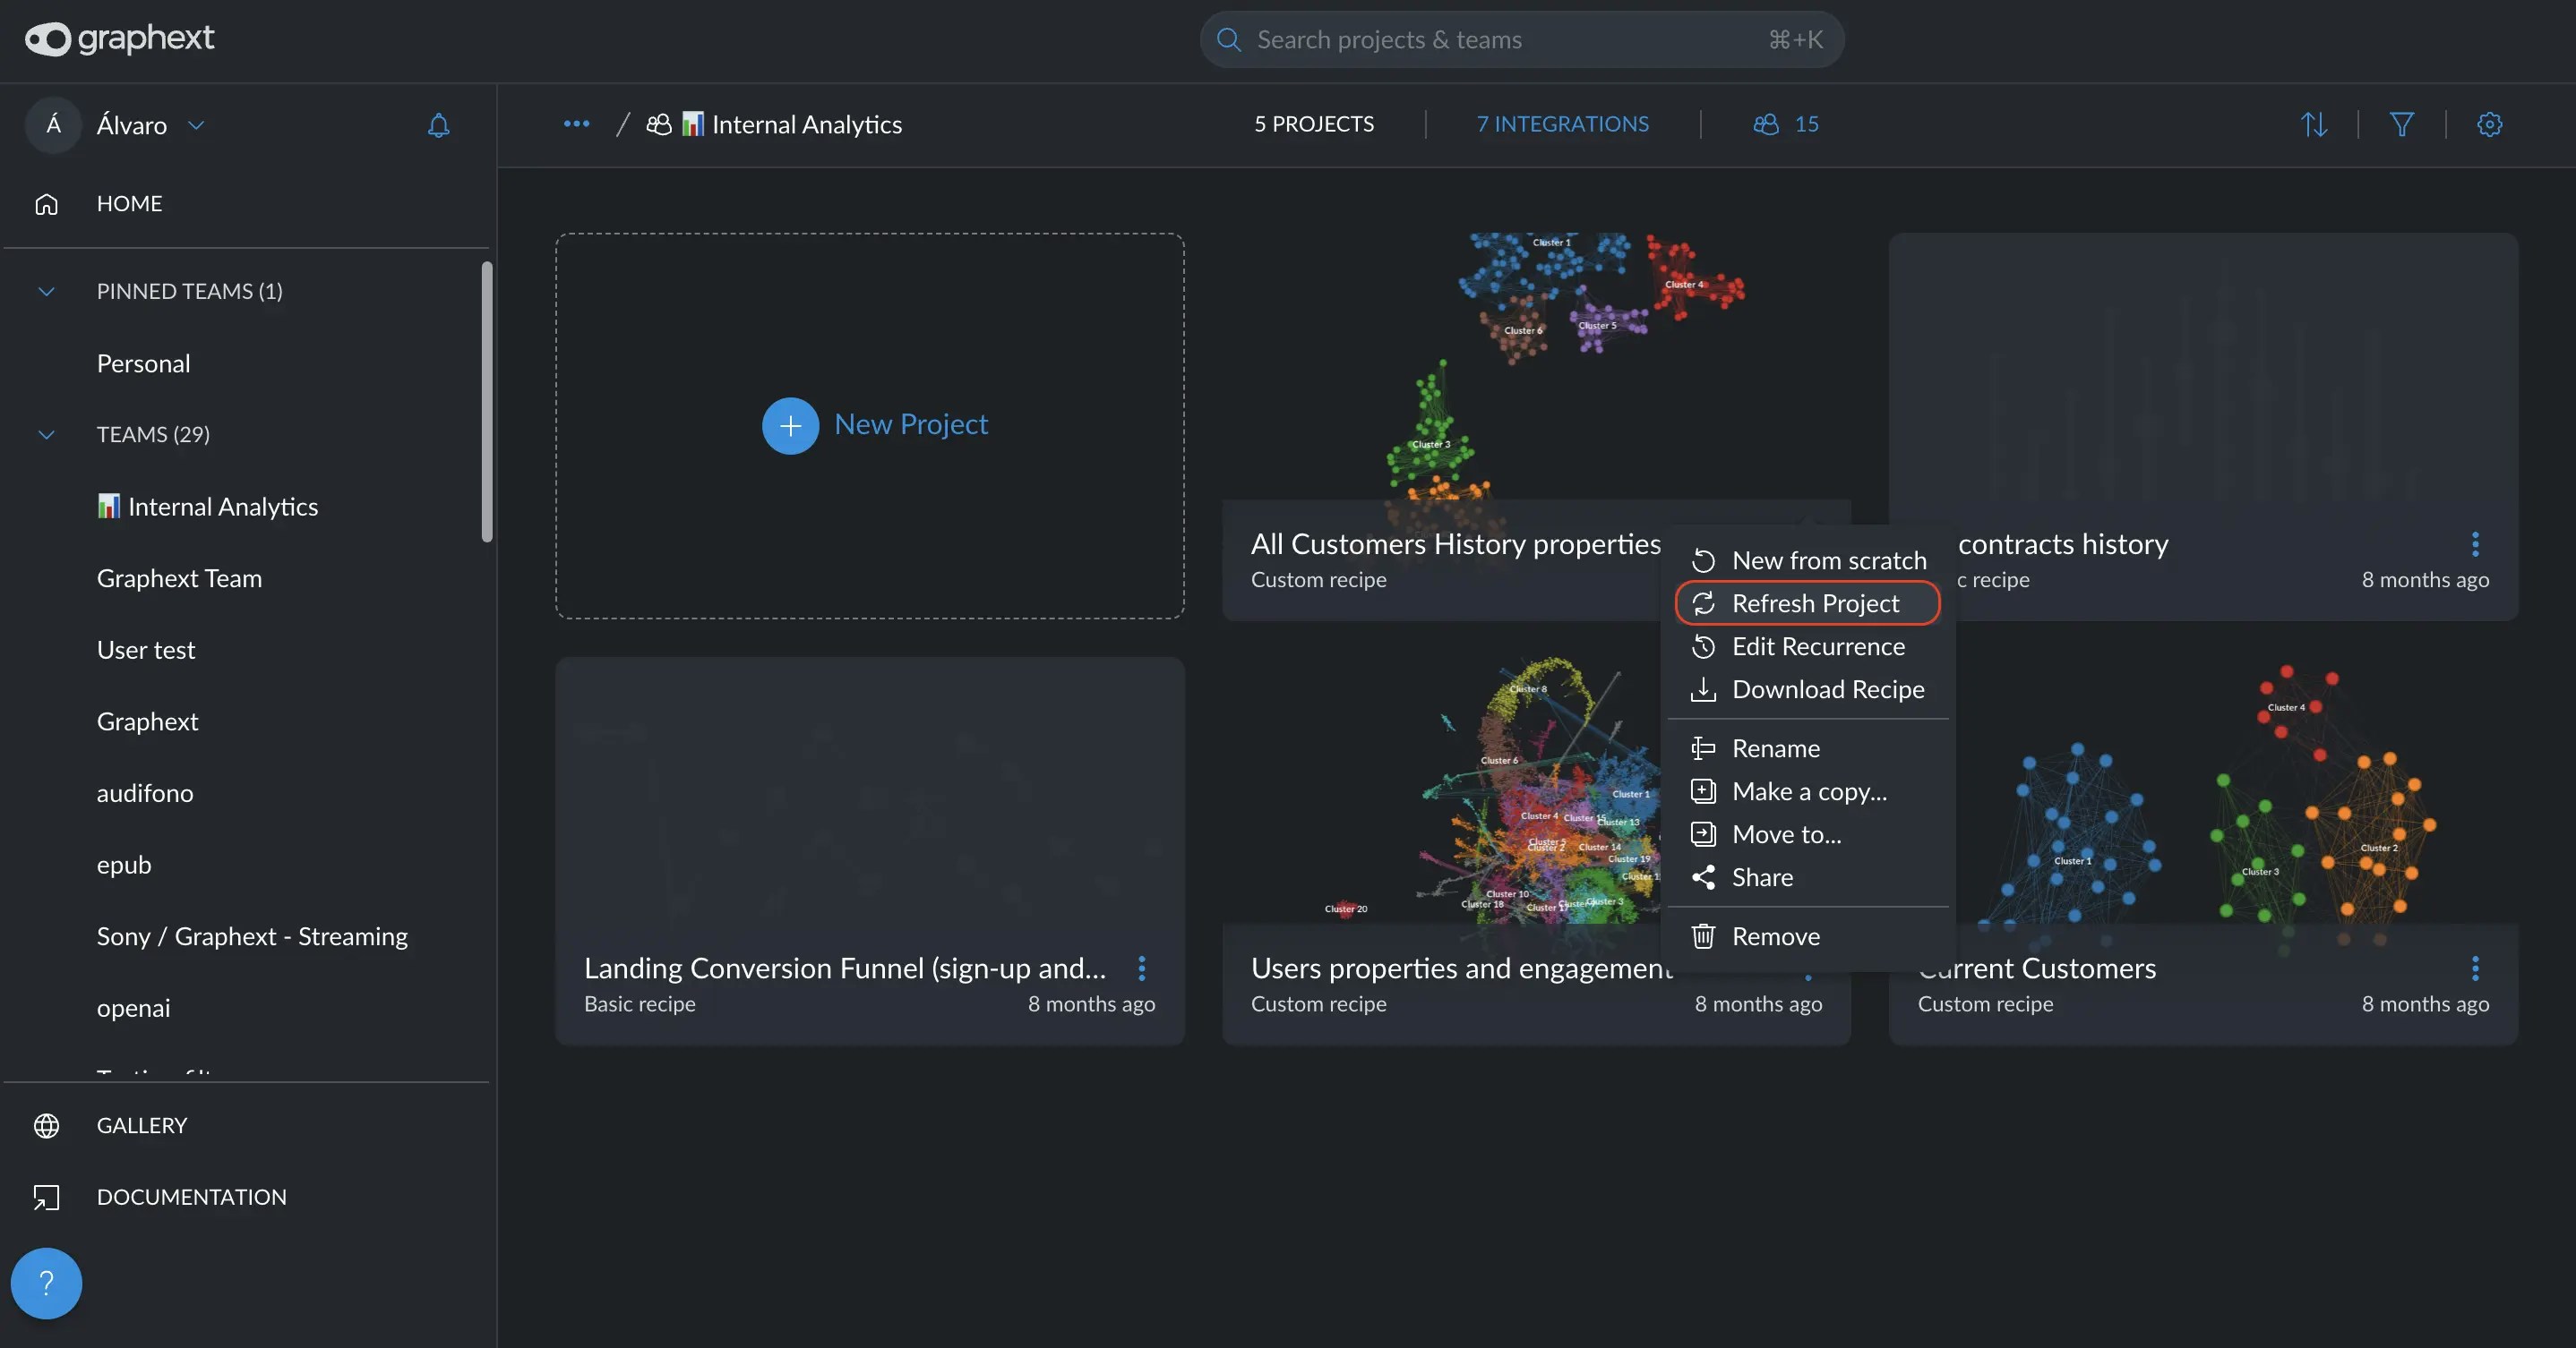Open kebab menu on contracts history card
The width and height of the screenshot is (2576, 1348).
2475,543
